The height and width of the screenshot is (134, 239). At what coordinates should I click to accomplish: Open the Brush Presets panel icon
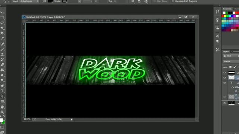(217, 20)
